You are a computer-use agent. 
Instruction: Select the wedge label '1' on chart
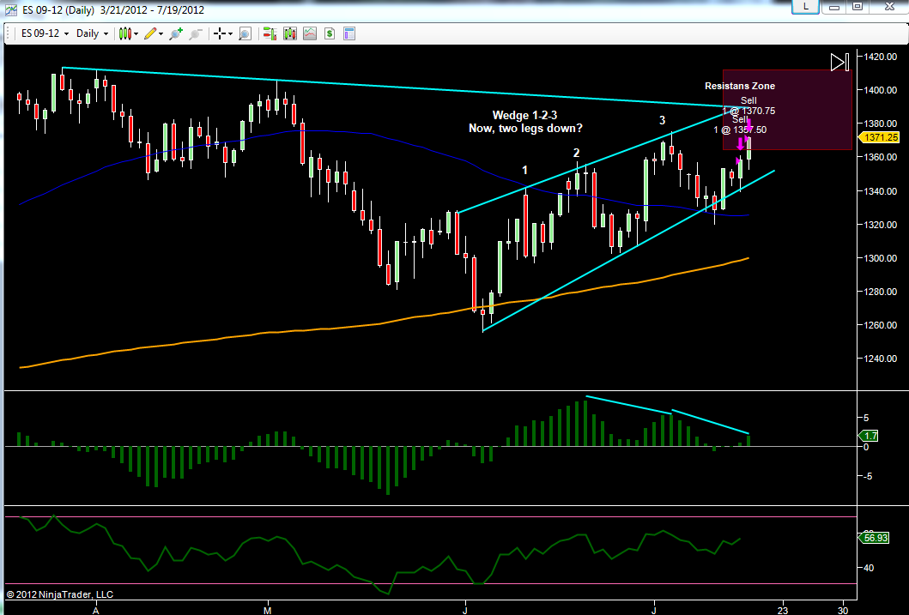[x=524, y=170]
